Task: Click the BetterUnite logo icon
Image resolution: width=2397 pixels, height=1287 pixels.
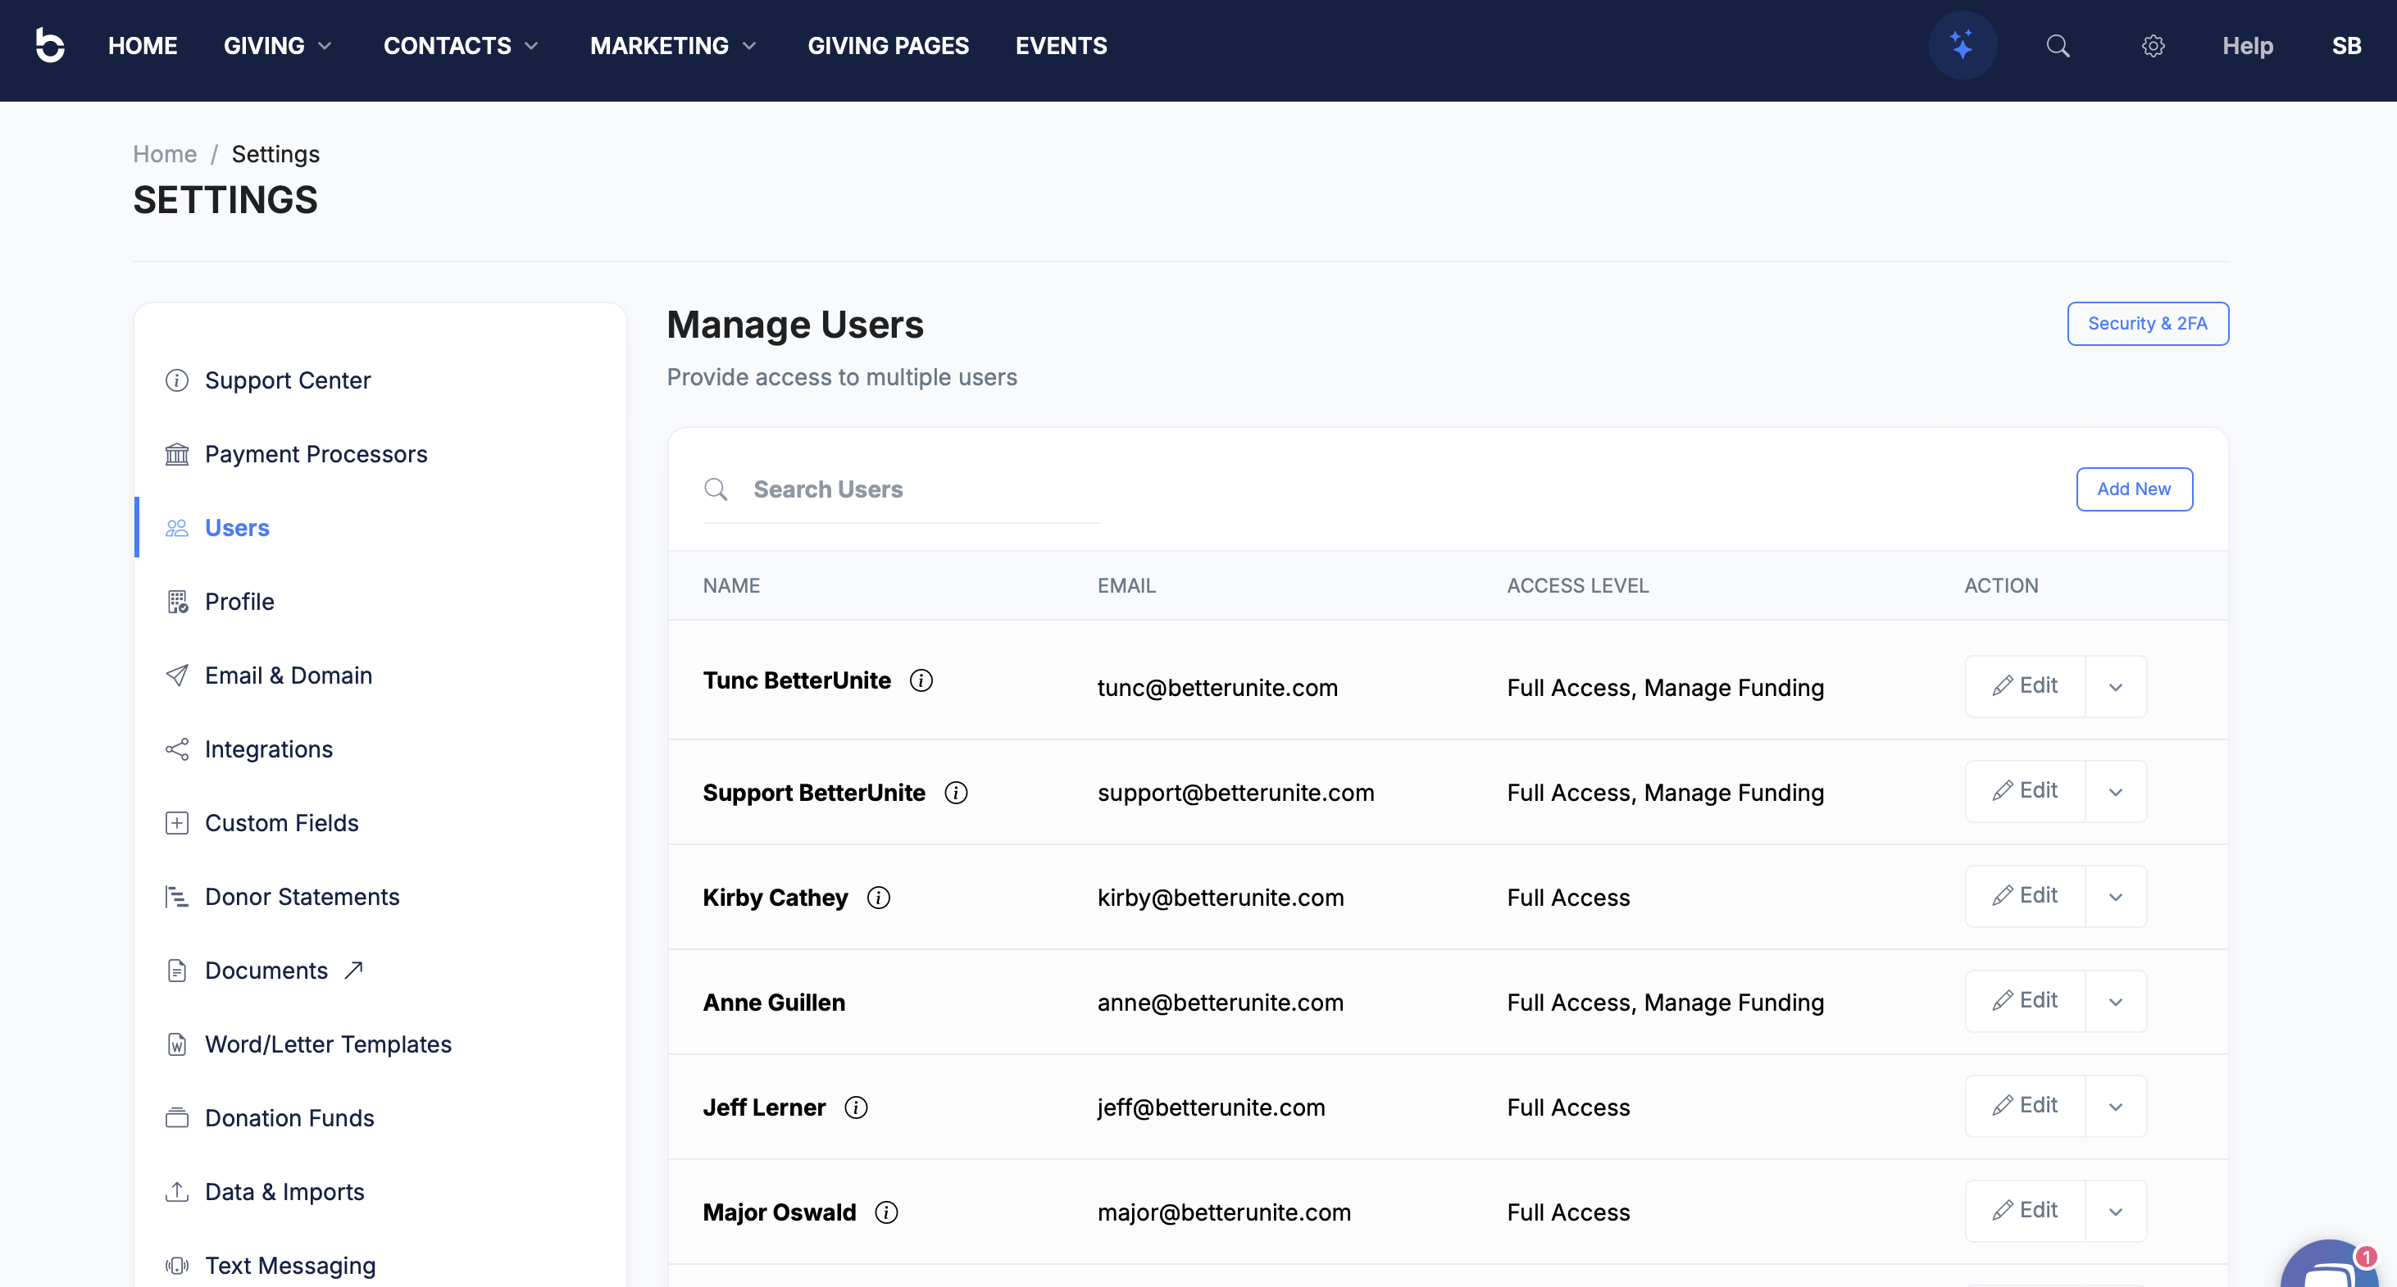Action: click(50, 44)
